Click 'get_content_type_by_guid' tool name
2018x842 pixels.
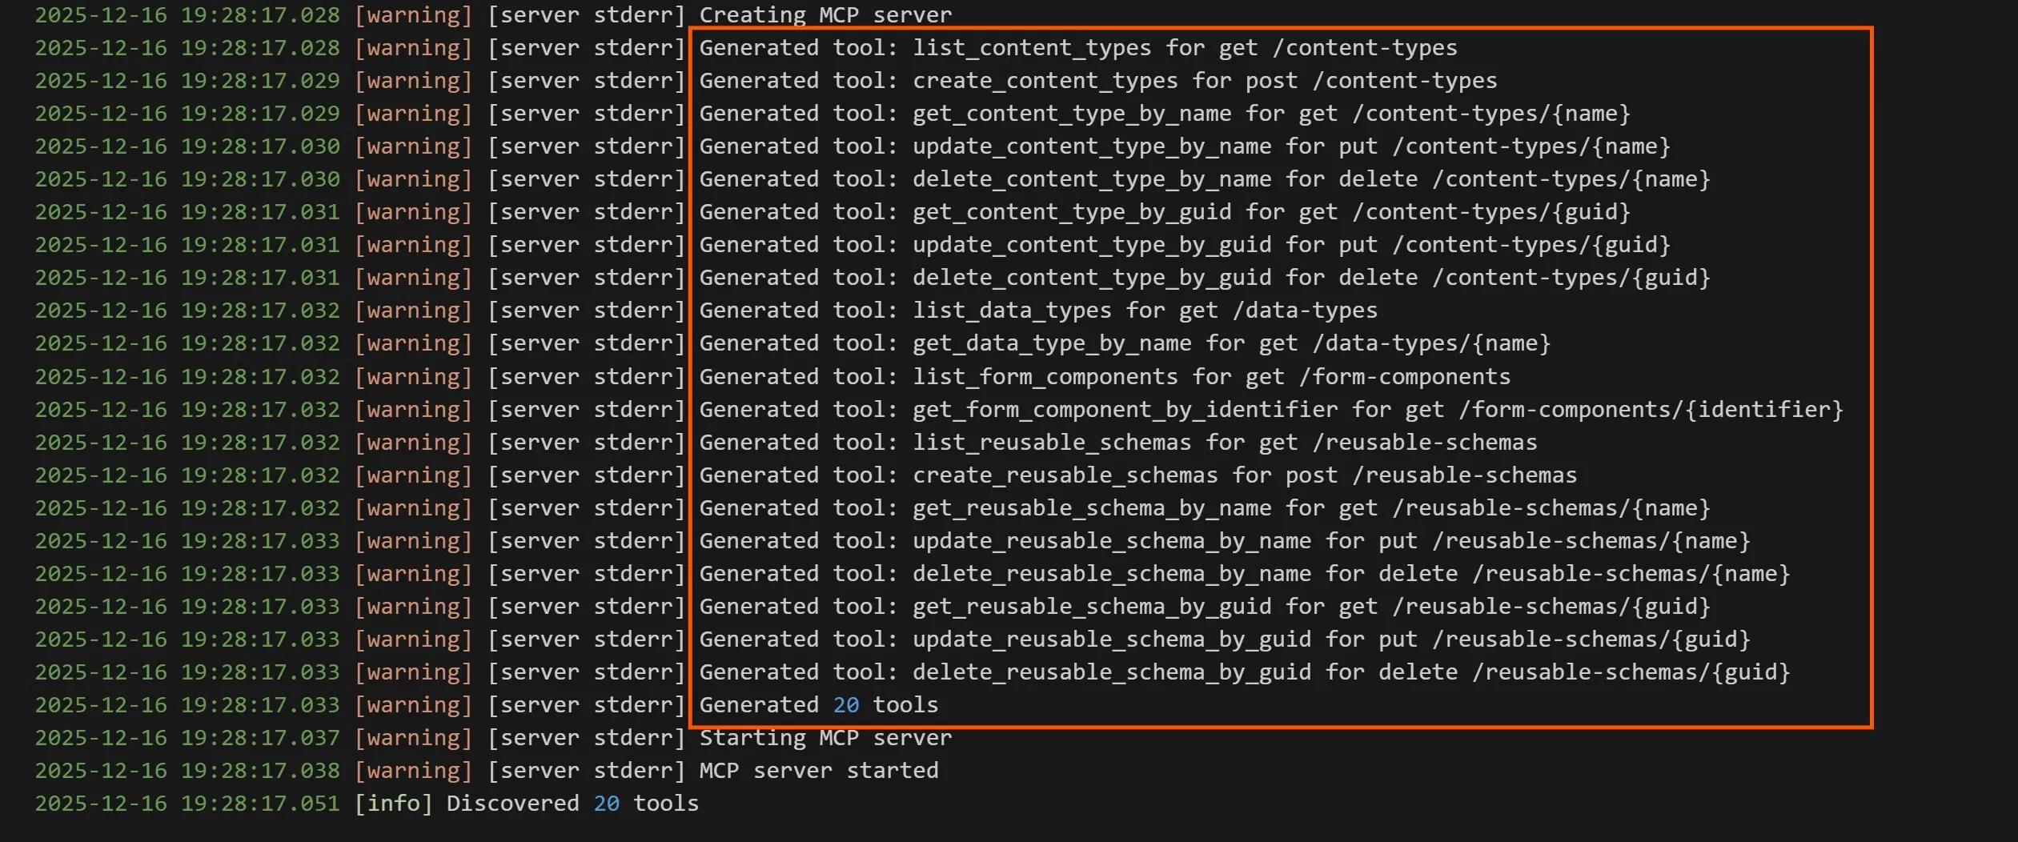click(1071, 212)
